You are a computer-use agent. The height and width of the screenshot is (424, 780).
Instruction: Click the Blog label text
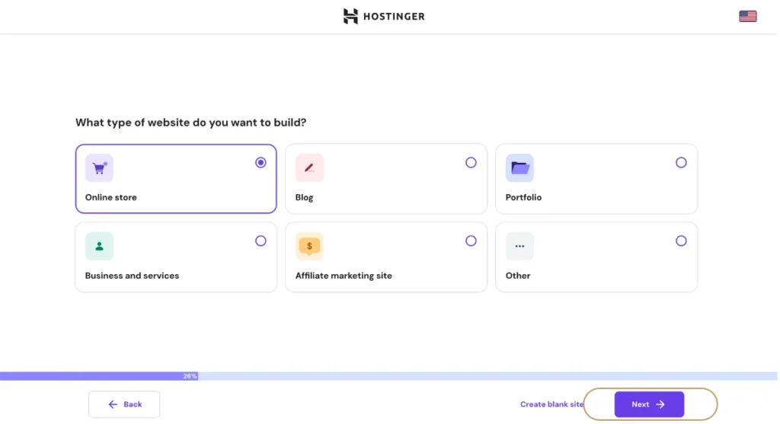tap(305, 197)
